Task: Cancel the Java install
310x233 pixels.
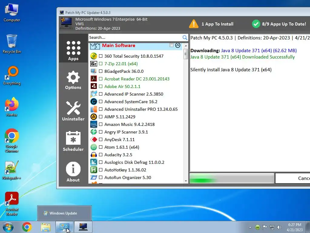Action: (293, 178)
